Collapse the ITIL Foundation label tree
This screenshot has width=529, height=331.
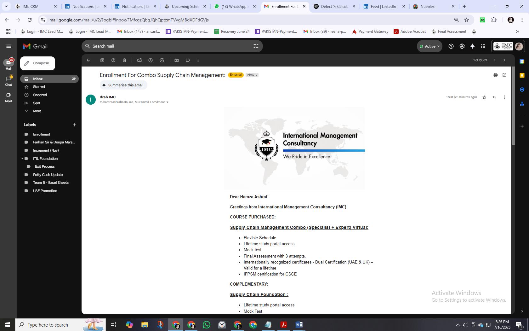[x=22, y=159]
